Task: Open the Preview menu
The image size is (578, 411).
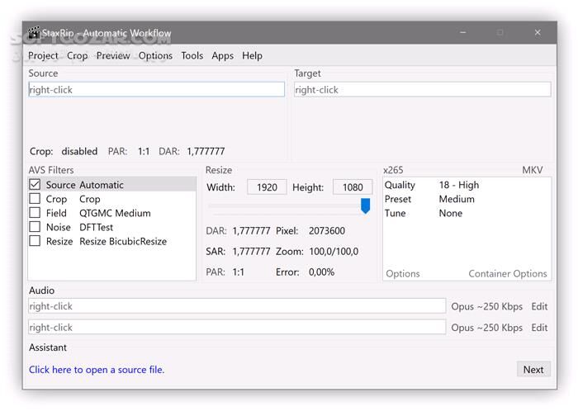Action: point(113,55)
